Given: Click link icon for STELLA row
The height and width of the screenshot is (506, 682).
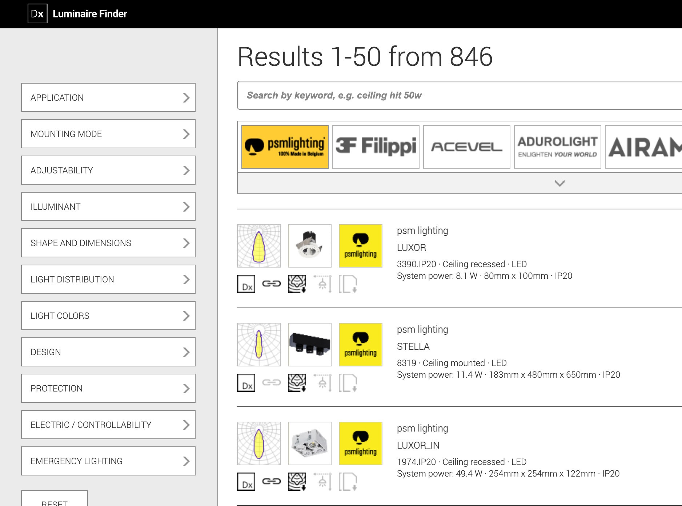Looking at the screenshot, I should point(272,382).
